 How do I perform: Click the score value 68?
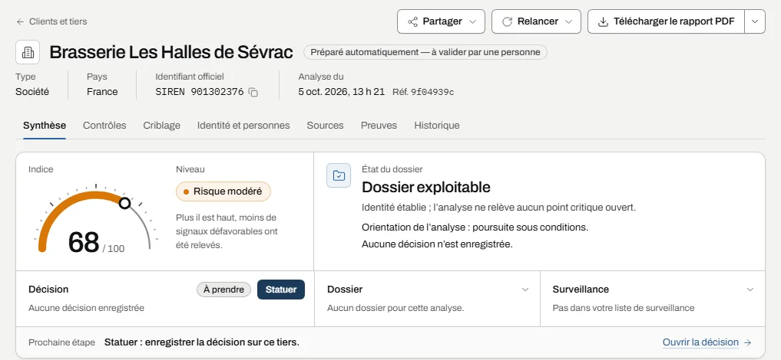coord(84,242)
